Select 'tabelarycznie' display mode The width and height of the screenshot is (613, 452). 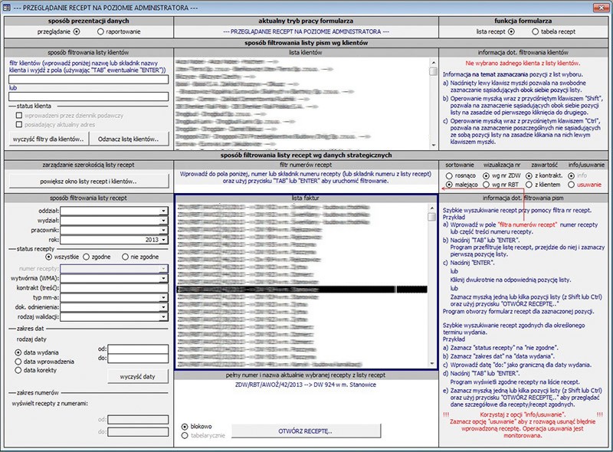click(x=185, y=436)
